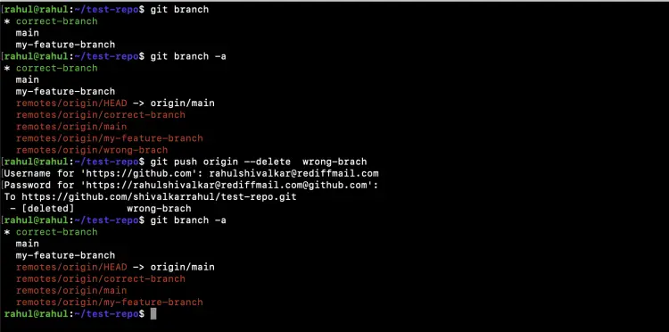This screenshot has height=332, width=669.
Task: Click the last 'remotes/origin/main' entry
Action: pos(71,290)
